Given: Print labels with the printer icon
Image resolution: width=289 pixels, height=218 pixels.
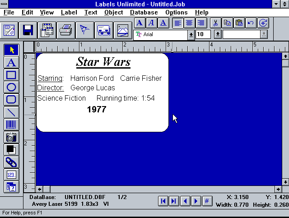Looking at the screenshot, I should pos(66,30).
